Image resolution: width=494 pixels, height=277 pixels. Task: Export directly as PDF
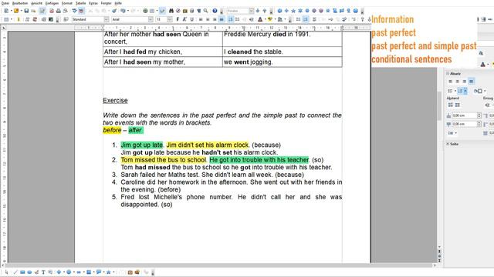pos(52,11)
